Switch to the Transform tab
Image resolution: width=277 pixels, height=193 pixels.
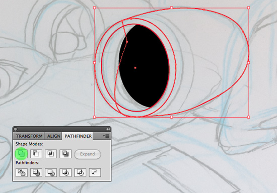[x=29, y=136]
